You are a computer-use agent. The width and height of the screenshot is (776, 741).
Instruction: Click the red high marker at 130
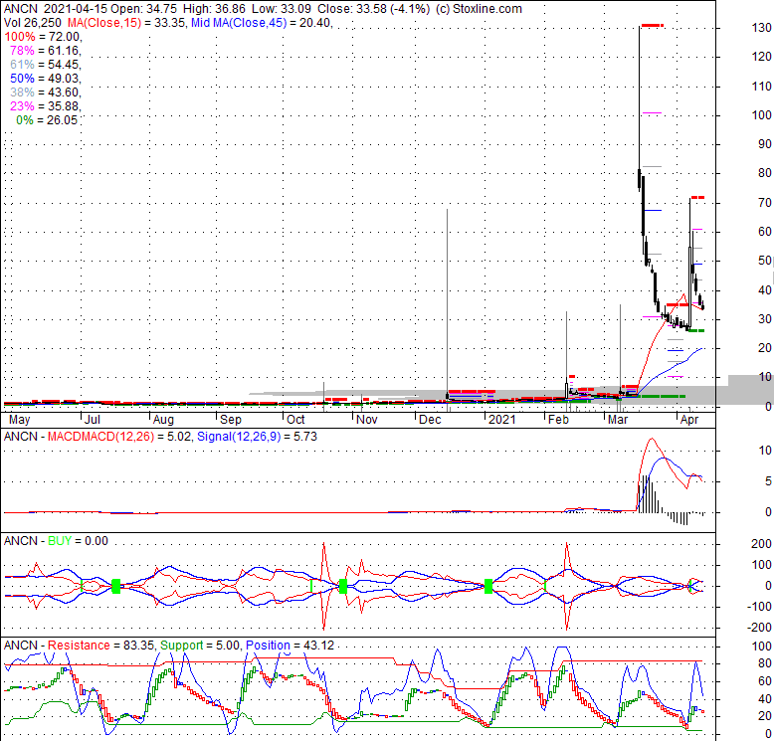click(652, 25)
